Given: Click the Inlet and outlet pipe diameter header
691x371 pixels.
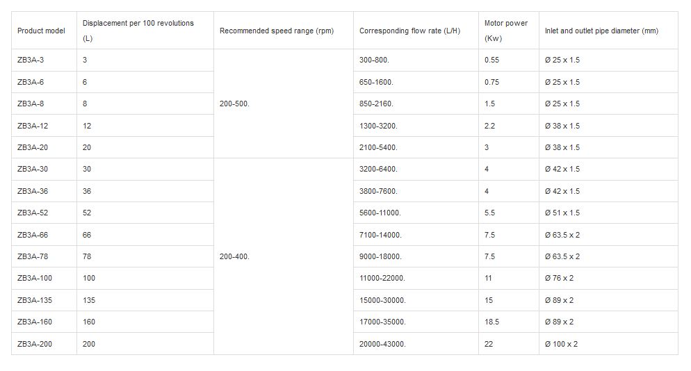Looking at the screenshot, I should [x=601, y=31].
